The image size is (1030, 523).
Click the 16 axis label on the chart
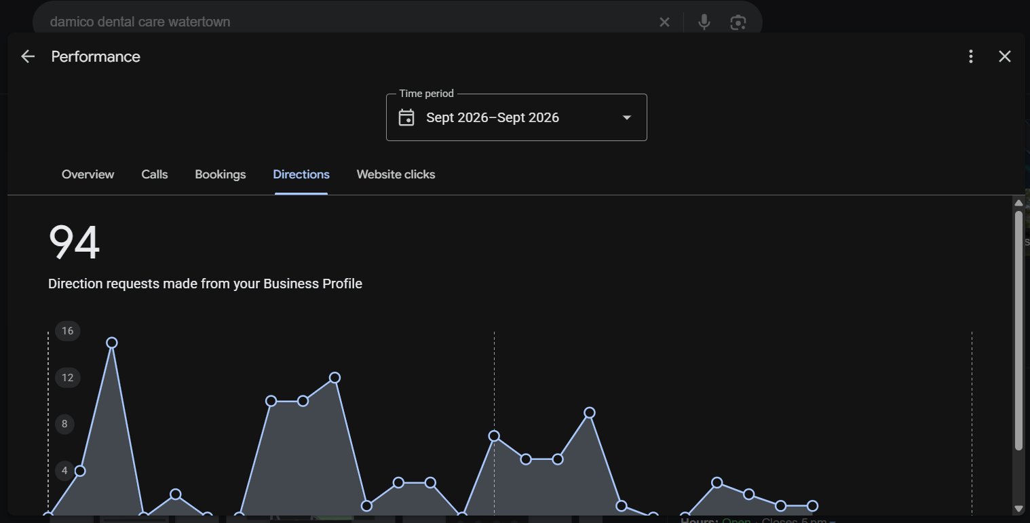click(67, 331)
